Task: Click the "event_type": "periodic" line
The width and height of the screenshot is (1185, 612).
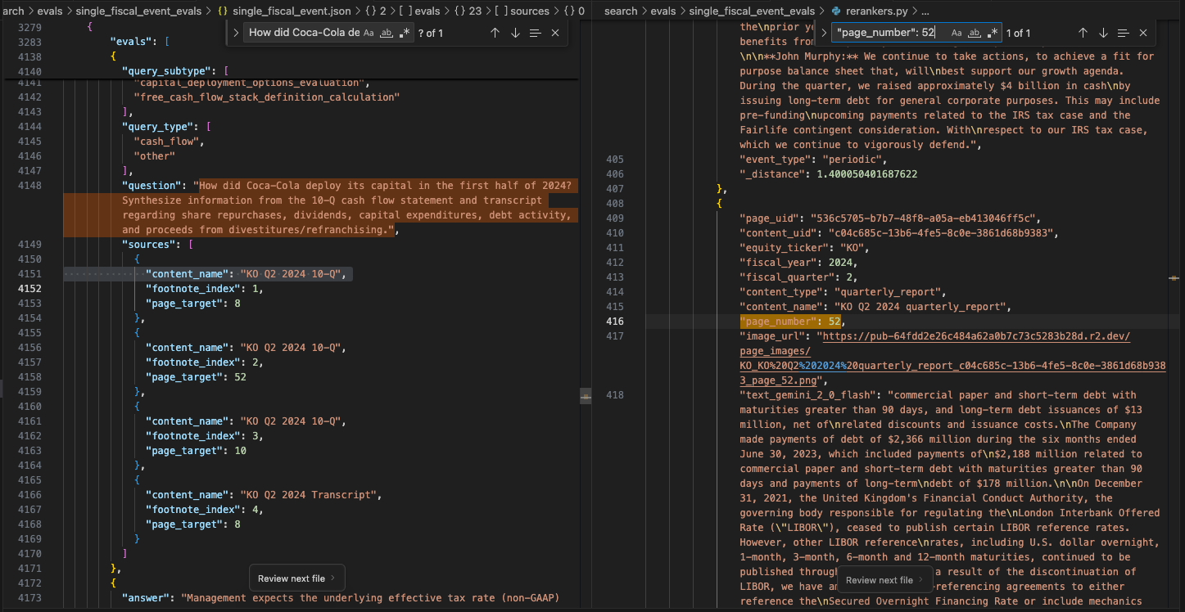Action: point(813,160)
